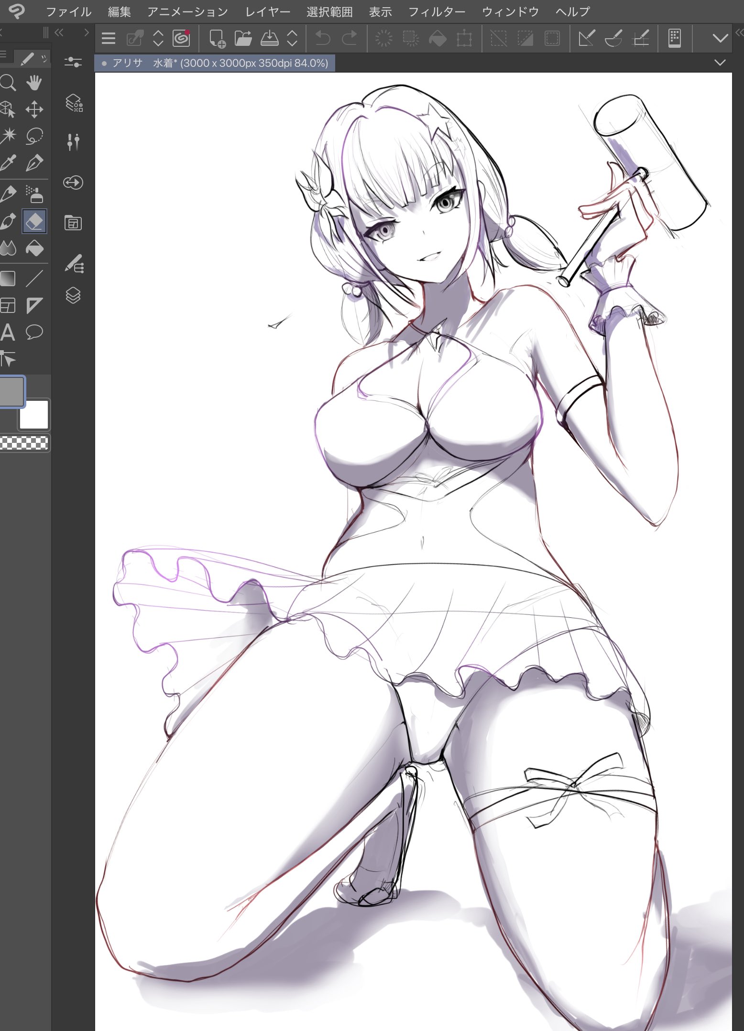Open the ファイル menu
Screen dimensions: 744x1031
coord(68,11)
